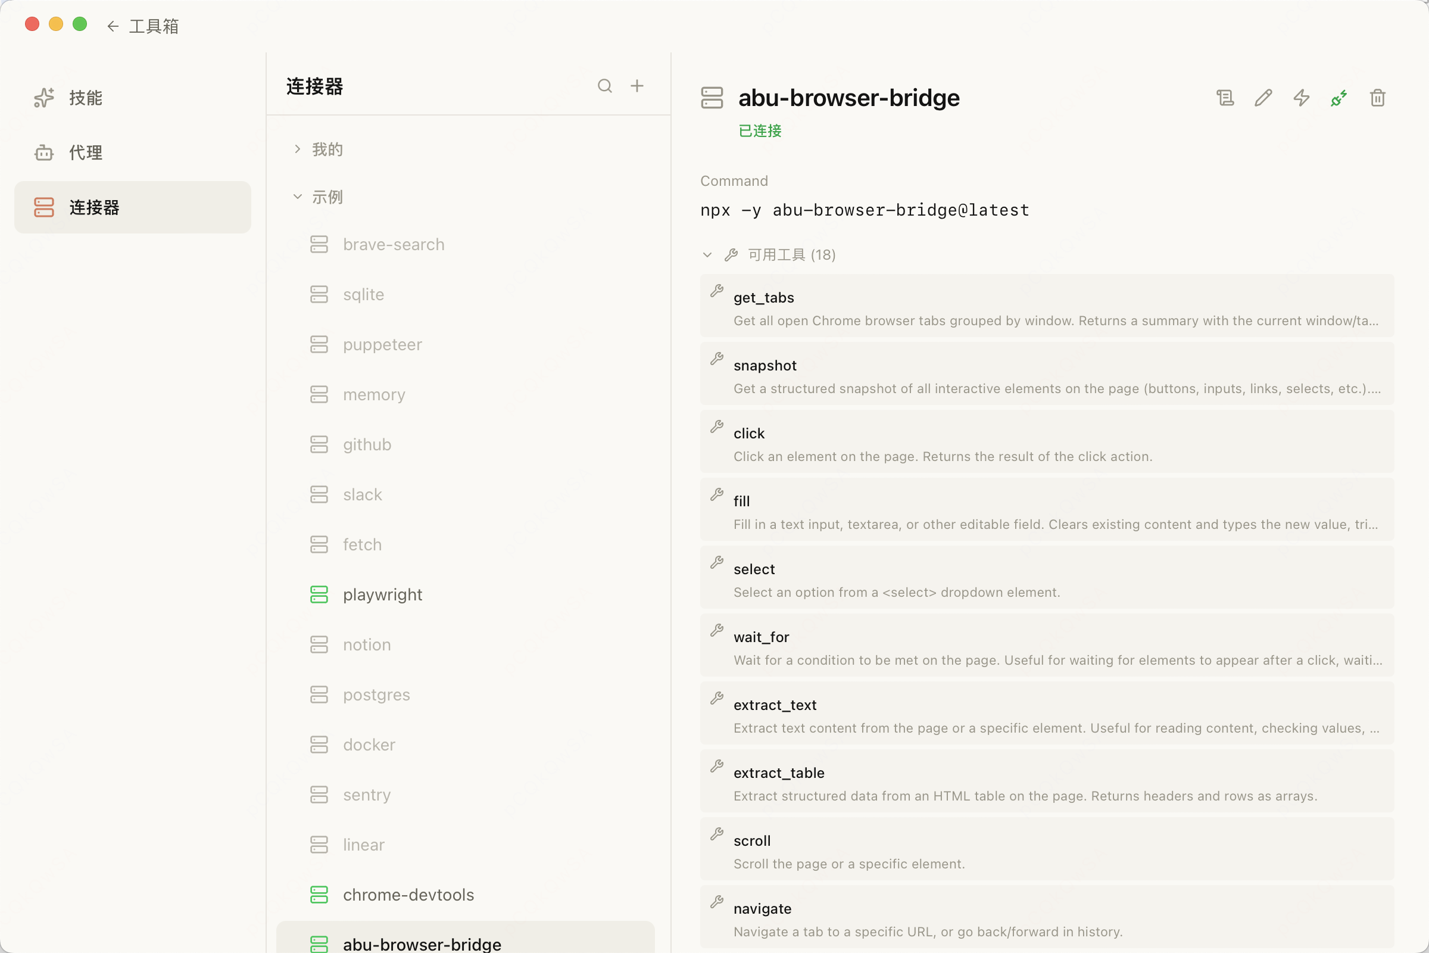This screenshot has height=953, width=1429.
Task: Click the search icon in the connectors header
Action: pyautogui.click(x=604, y=86)
